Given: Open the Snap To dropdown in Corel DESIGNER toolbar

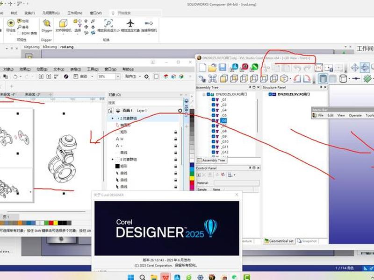Looking at the screenshot, I should [x=140, y=77].
